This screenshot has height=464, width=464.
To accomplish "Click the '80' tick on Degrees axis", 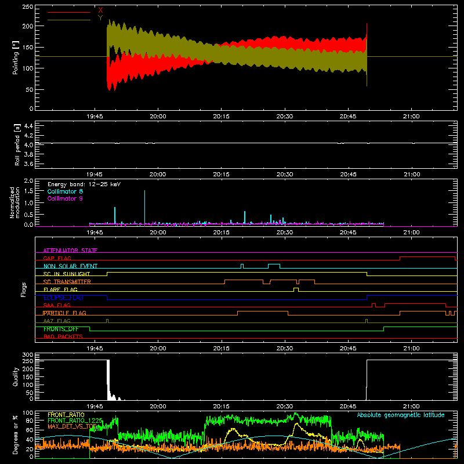I will click(30, 420).
